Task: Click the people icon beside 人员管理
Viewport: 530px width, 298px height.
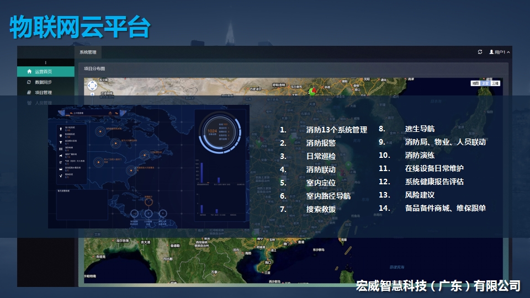Action: 29,103
